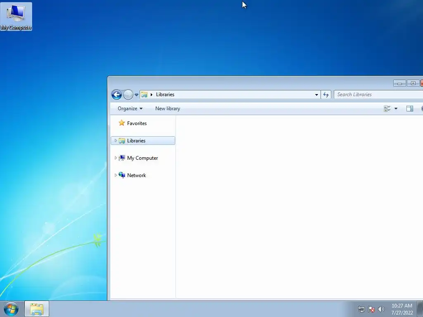This screenshot has width=423, height=317.
Task: Open My Computer desktop icon
Action: pos(16,17)
